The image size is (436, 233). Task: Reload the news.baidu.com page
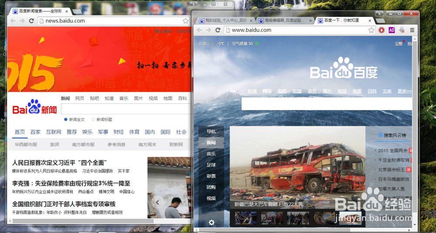click(x=31, y=21)
